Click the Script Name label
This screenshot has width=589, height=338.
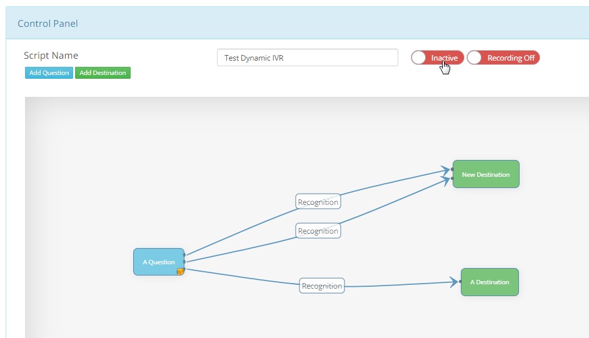click(x=51, y=56)
